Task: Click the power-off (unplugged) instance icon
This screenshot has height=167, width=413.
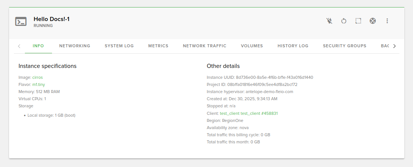Action: pos(329,21)
